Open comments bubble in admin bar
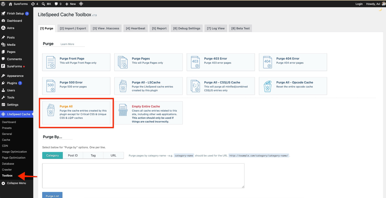386x198 pixels. (x=57, y=4)
